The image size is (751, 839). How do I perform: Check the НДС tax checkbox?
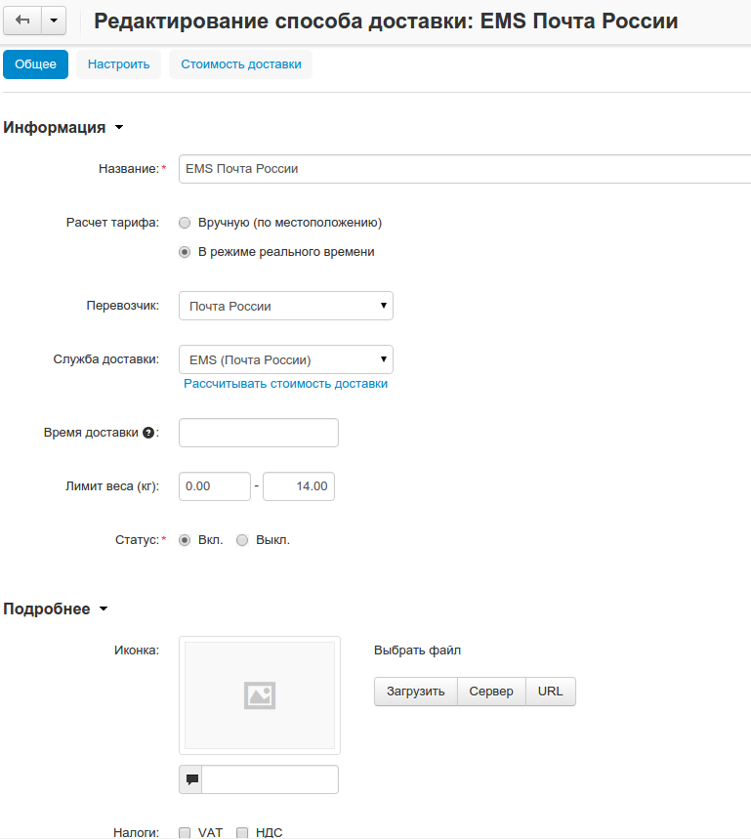pyautogui.click(x=242, y=833)
